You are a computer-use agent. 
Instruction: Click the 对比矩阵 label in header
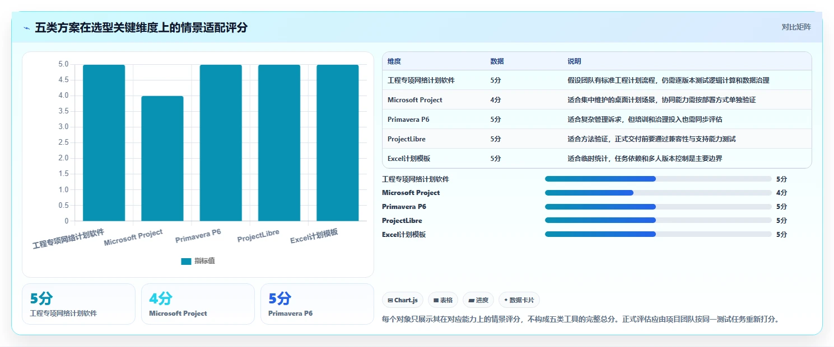pos(796,27)
